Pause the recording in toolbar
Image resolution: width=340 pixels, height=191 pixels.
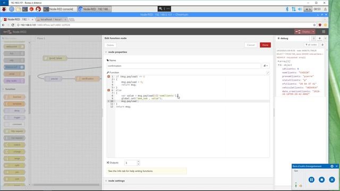[311, 180]
